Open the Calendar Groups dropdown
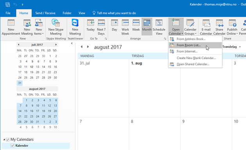This screenshot has width=246, height=150. point(190,27)
